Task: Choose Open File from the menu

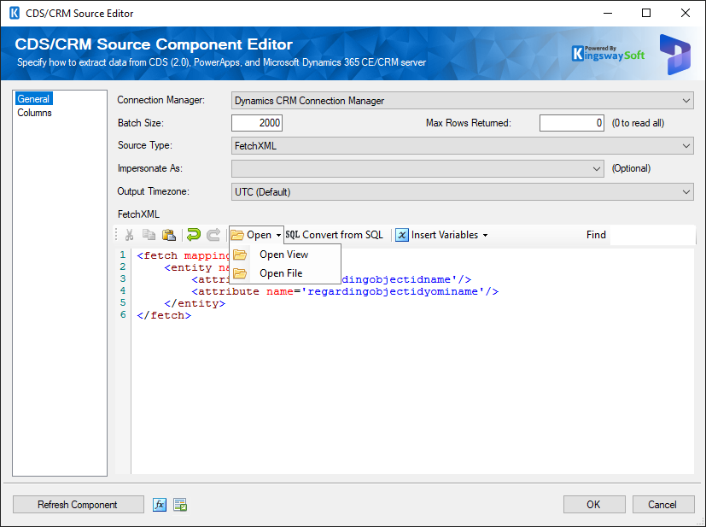Action: pyautogui.click(x=281, y=273)
